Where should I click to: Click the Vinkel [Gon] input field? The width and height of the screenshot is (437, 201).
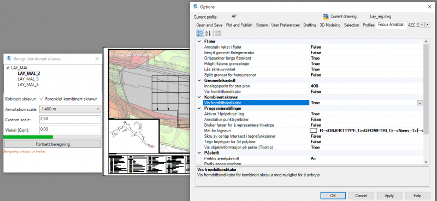[x=70, y=129]
